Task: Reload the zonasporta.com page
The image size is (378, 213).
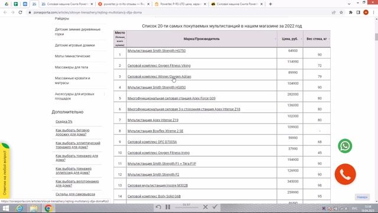Action: pyautogui.click(x=21, y=12)
